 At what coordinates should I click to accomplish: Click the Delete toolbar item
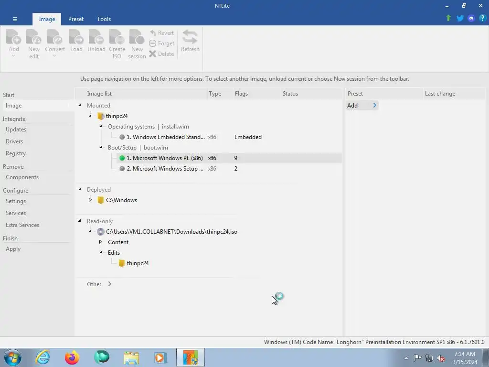point(161,54)
